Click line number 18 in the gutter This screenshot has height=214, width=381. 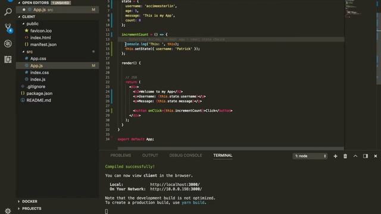[x=108, y=63]
